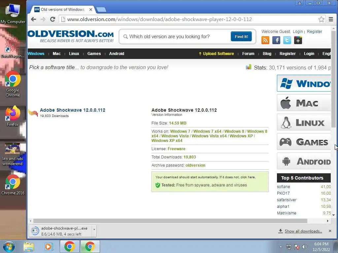Open Windows Explorer from the taskbar

(x=29, y=246)
